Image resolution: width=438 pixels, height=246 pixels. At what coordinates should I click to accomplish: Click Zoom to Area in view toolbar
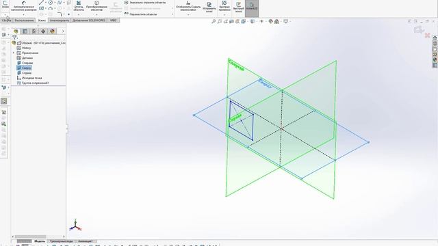point(220,21)
